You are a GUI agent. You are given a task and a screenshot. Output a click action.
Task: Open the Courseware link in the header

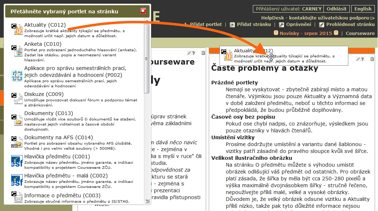tap(360, 33)
